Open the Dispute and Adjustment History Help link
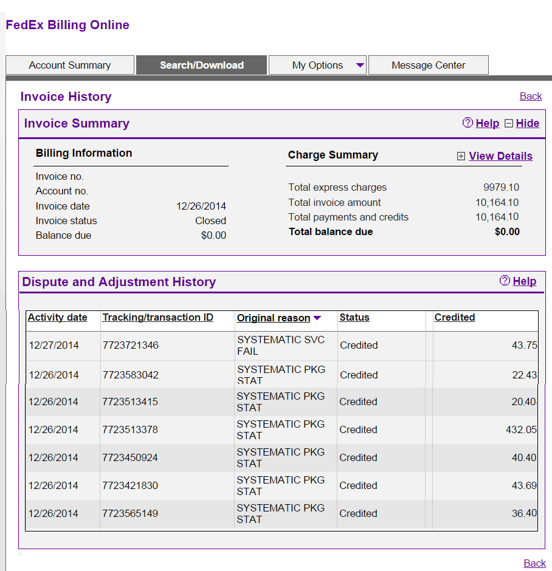Image resolution: width=552 pixels, height=571 pixels. click(524, 281)
